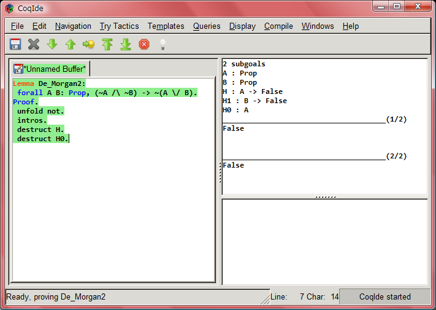
Task: Click the CoqIde rooster icon in title bar
Action: (x=9, y=9)
